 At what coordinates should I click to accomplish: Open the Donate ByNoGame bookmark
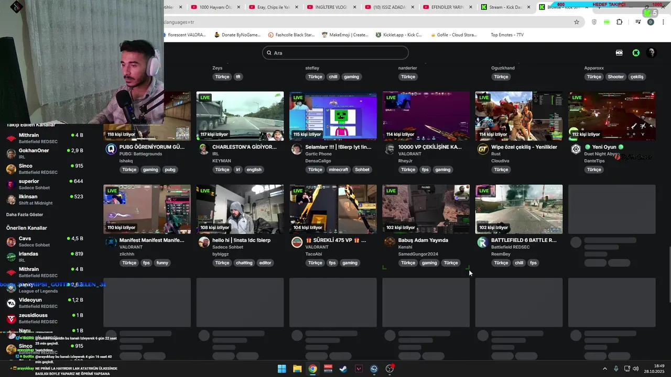pyautogui.click(x=237, y=35)
